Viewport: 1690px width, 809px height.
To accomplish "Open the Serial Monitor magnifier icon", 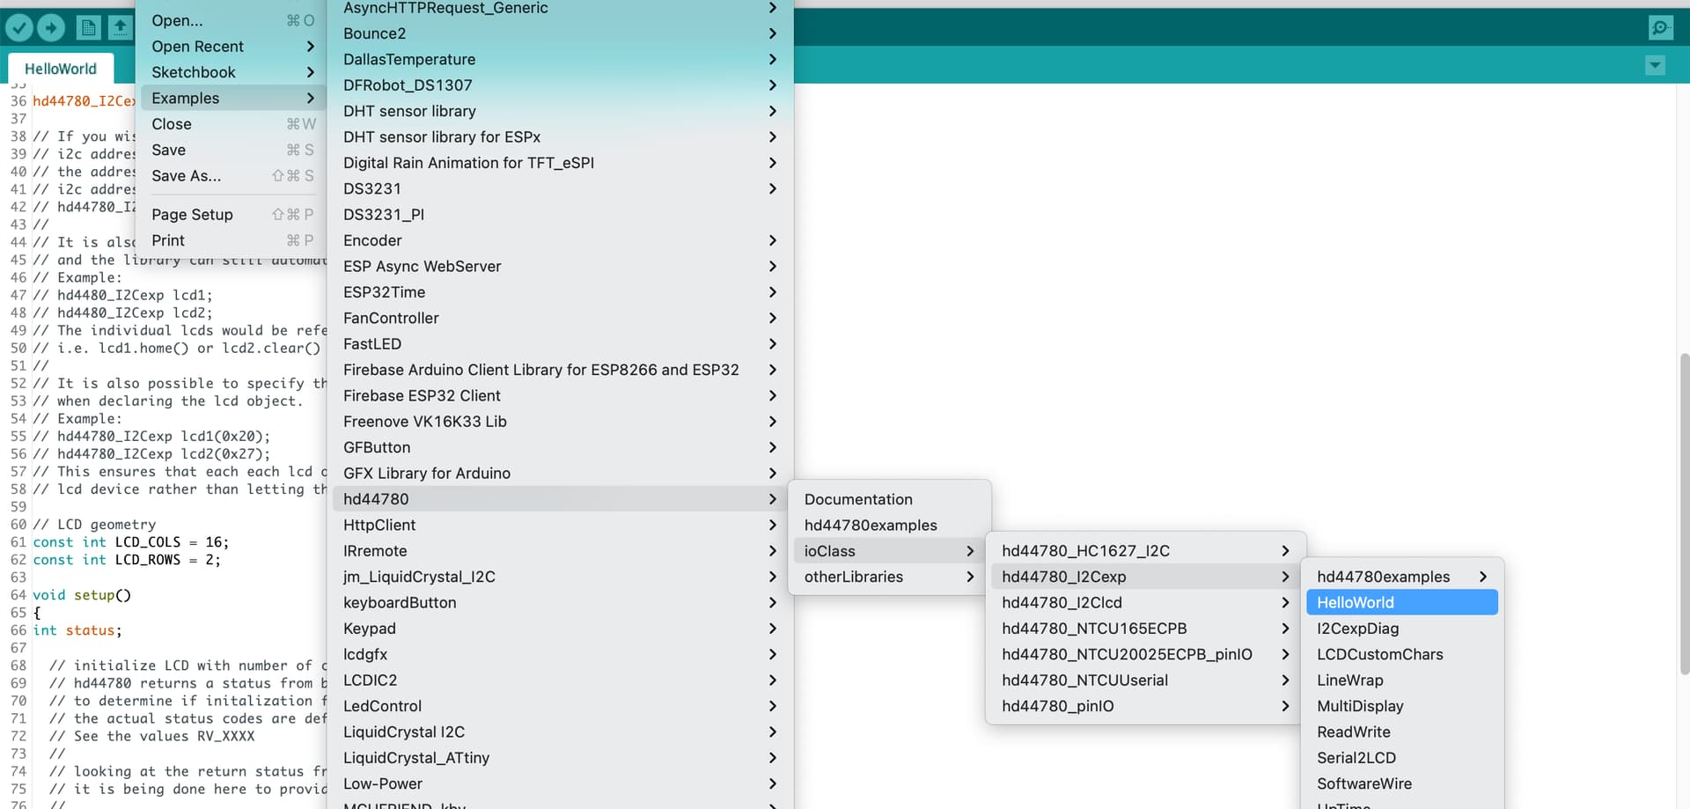I will coord(1660,28).
